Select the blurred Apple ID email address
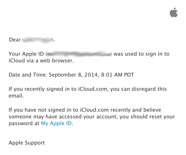Viewport: 186px width, 155px height. [x=79, y=54]
